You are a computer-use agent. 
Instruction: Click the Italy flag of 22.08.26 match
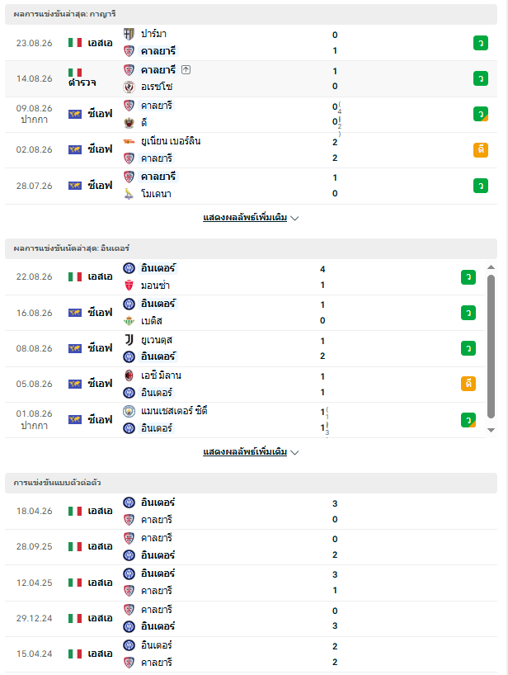tap(75, 276)
